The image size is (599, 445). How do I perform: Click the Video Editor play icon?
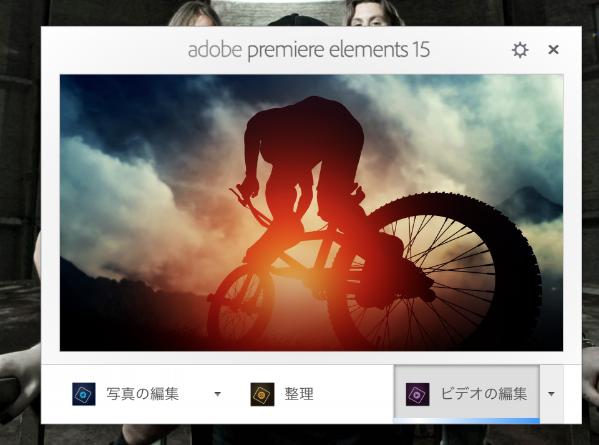tap(417, 394)
